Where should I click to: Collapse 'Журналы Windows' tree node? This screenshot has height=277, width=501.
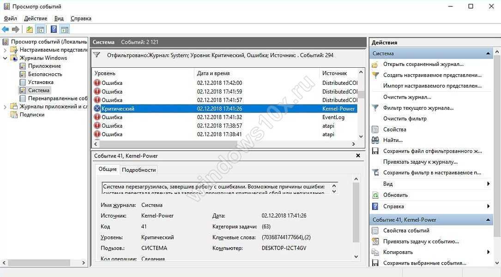(5, 58)
